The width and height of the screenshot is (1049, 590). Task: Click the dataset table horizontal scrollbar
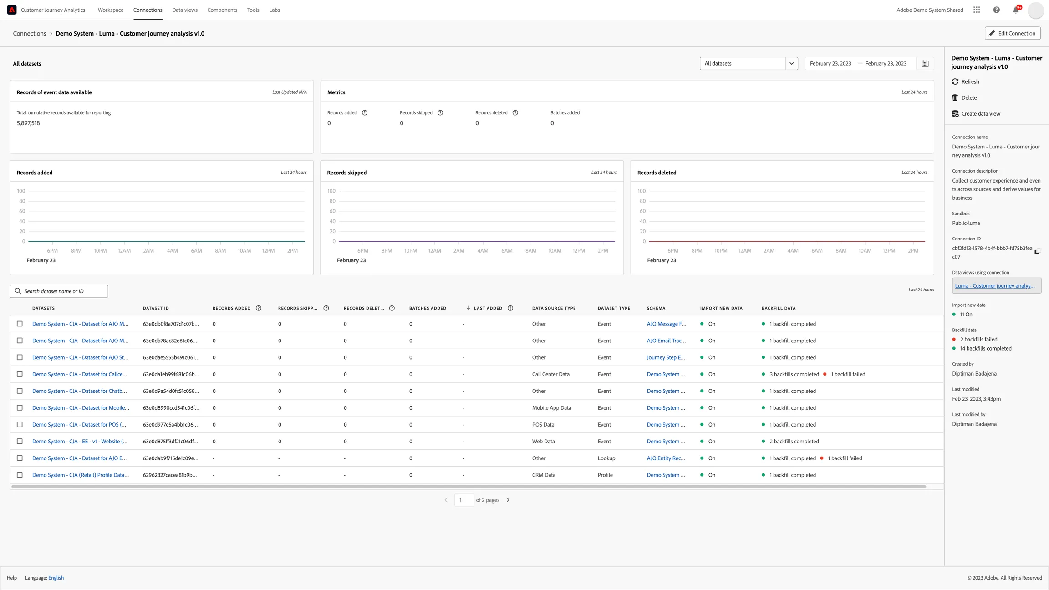click(469, 487)
